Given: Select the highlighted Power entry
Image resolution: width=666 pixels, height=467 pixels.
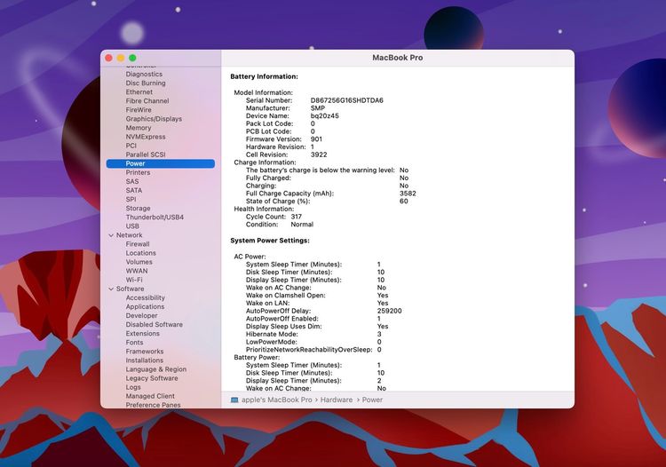Looking at the screenshot, I should point(161,163).
